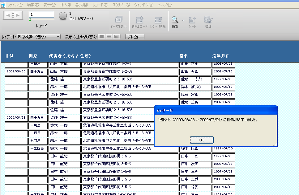
Task: Click the Find (検索) magnifier icon
Action: click(175, 20)
